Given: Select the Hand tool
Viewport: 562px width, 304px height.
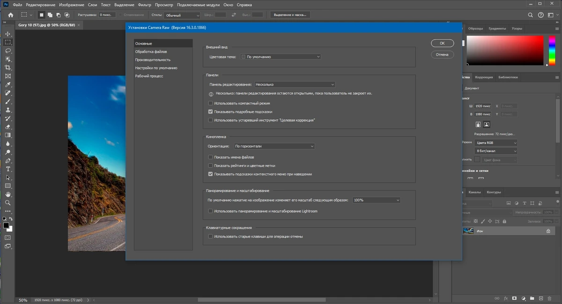Looking at the screenshot, I should click(8, 194).
